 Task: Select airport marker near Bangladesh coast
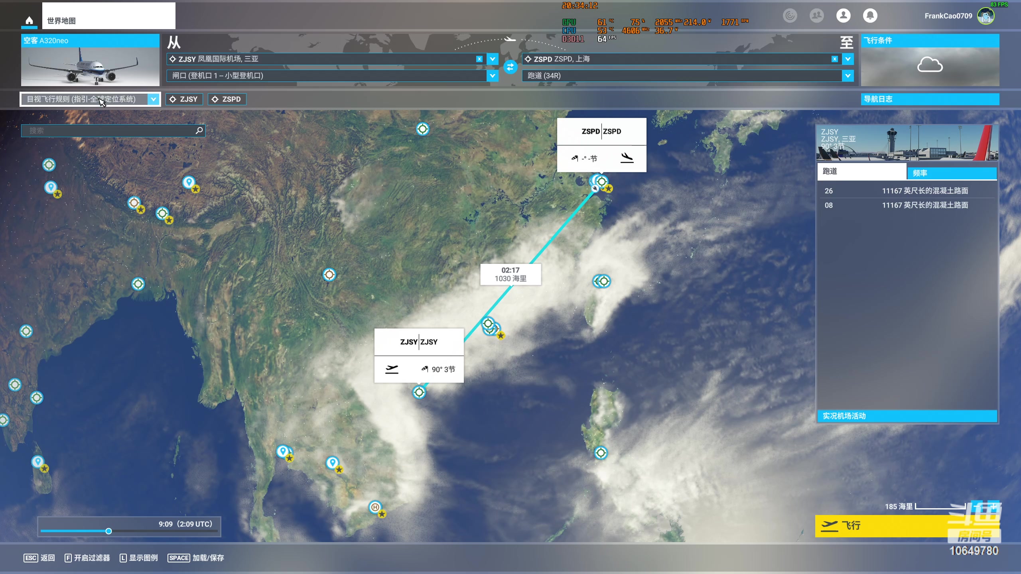pos(138,284)
